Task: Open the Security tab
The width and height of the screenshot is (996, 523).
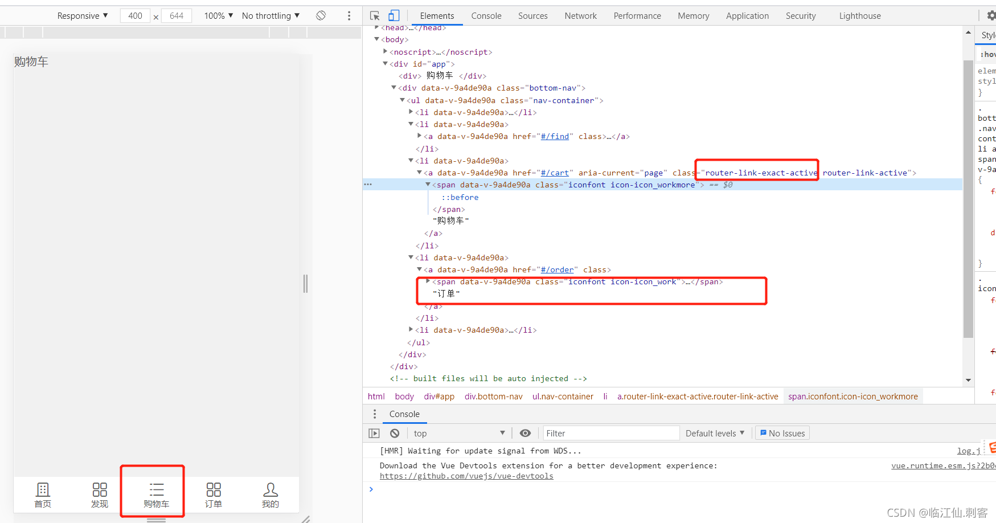Action: (x=801, y=16)
